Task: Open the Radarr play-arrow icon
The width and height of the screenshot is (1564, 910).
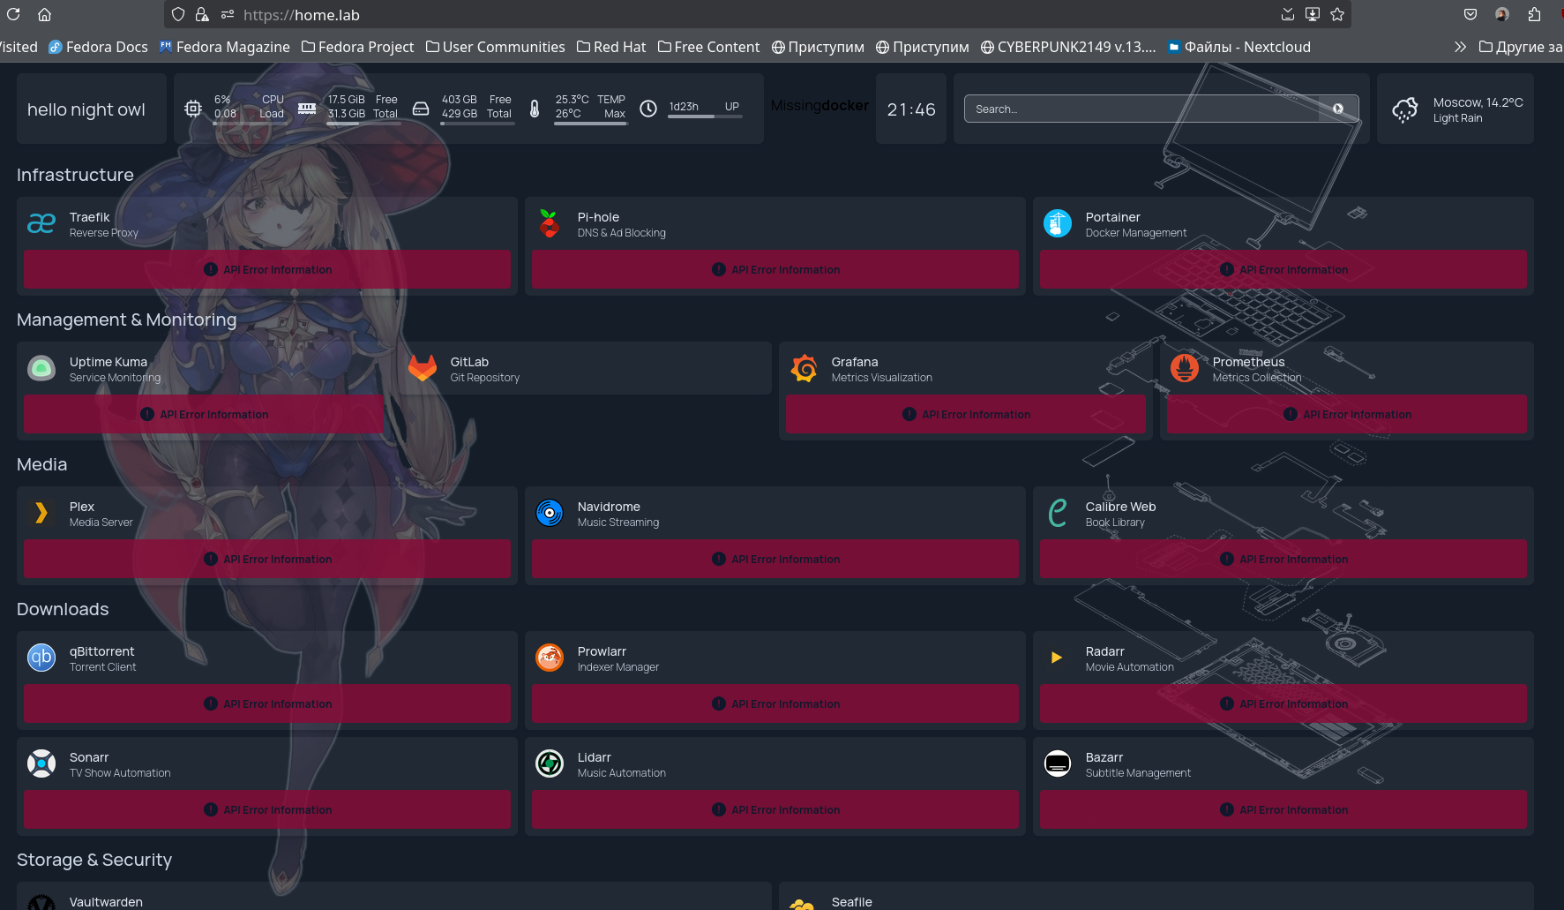Action: [1058, 658]
